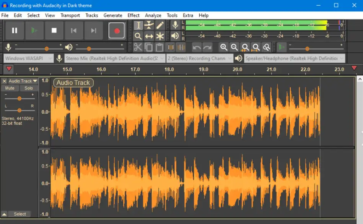Viewport: 363px width, 224px height.
Task: Pause the recording
Action: tap(15, 30)
